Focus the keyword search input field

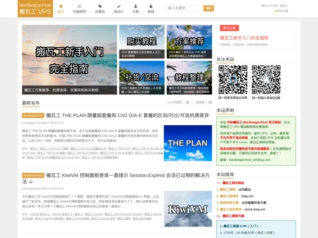point(184,8)
